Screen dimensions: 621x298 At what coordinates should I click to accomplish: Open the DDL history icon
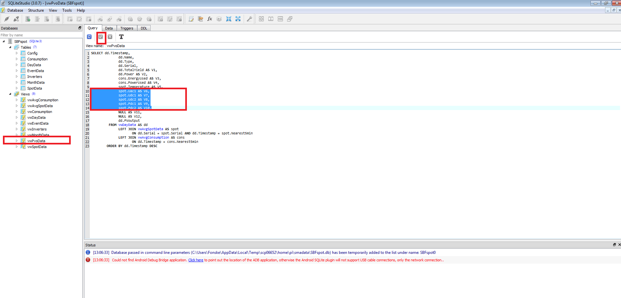(201, 19)
